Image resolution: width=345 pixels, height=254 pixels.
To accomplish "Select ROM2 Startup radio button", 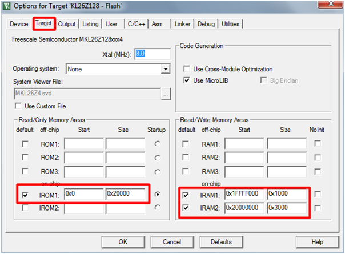I will click(x=157, y=158).
